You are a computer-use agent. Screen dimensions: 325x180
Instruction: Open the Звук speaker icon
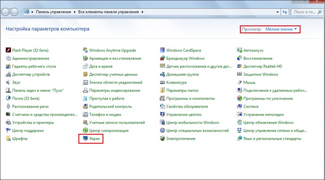coord(8,82)
